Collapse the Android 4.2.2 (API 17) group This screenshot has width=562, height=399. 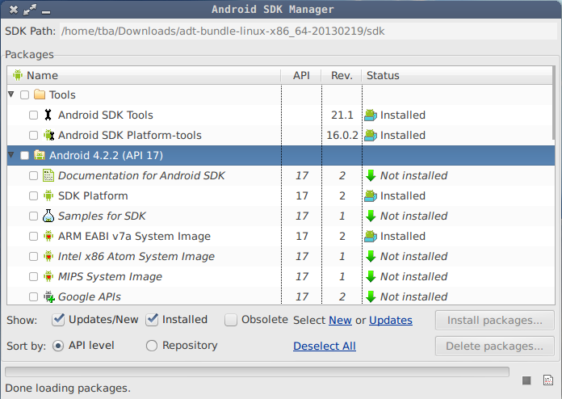click(x=11, y=155)
